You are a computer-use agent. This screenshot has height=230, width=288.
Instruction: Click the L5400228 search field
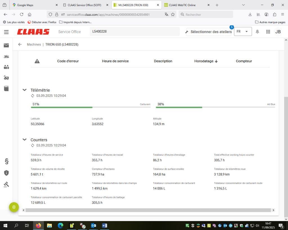pos(134,32)
